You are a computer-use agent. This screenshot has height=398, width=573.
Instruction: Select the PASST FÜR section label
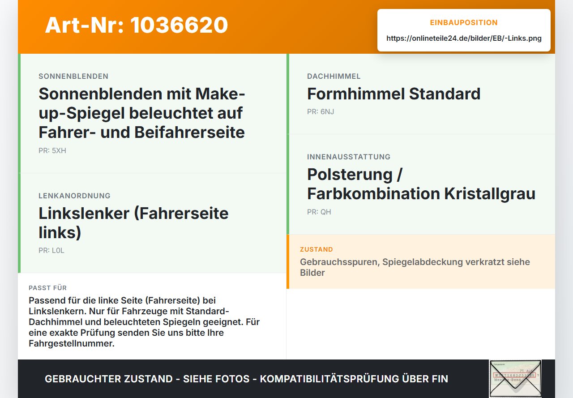tap(48, 288)
